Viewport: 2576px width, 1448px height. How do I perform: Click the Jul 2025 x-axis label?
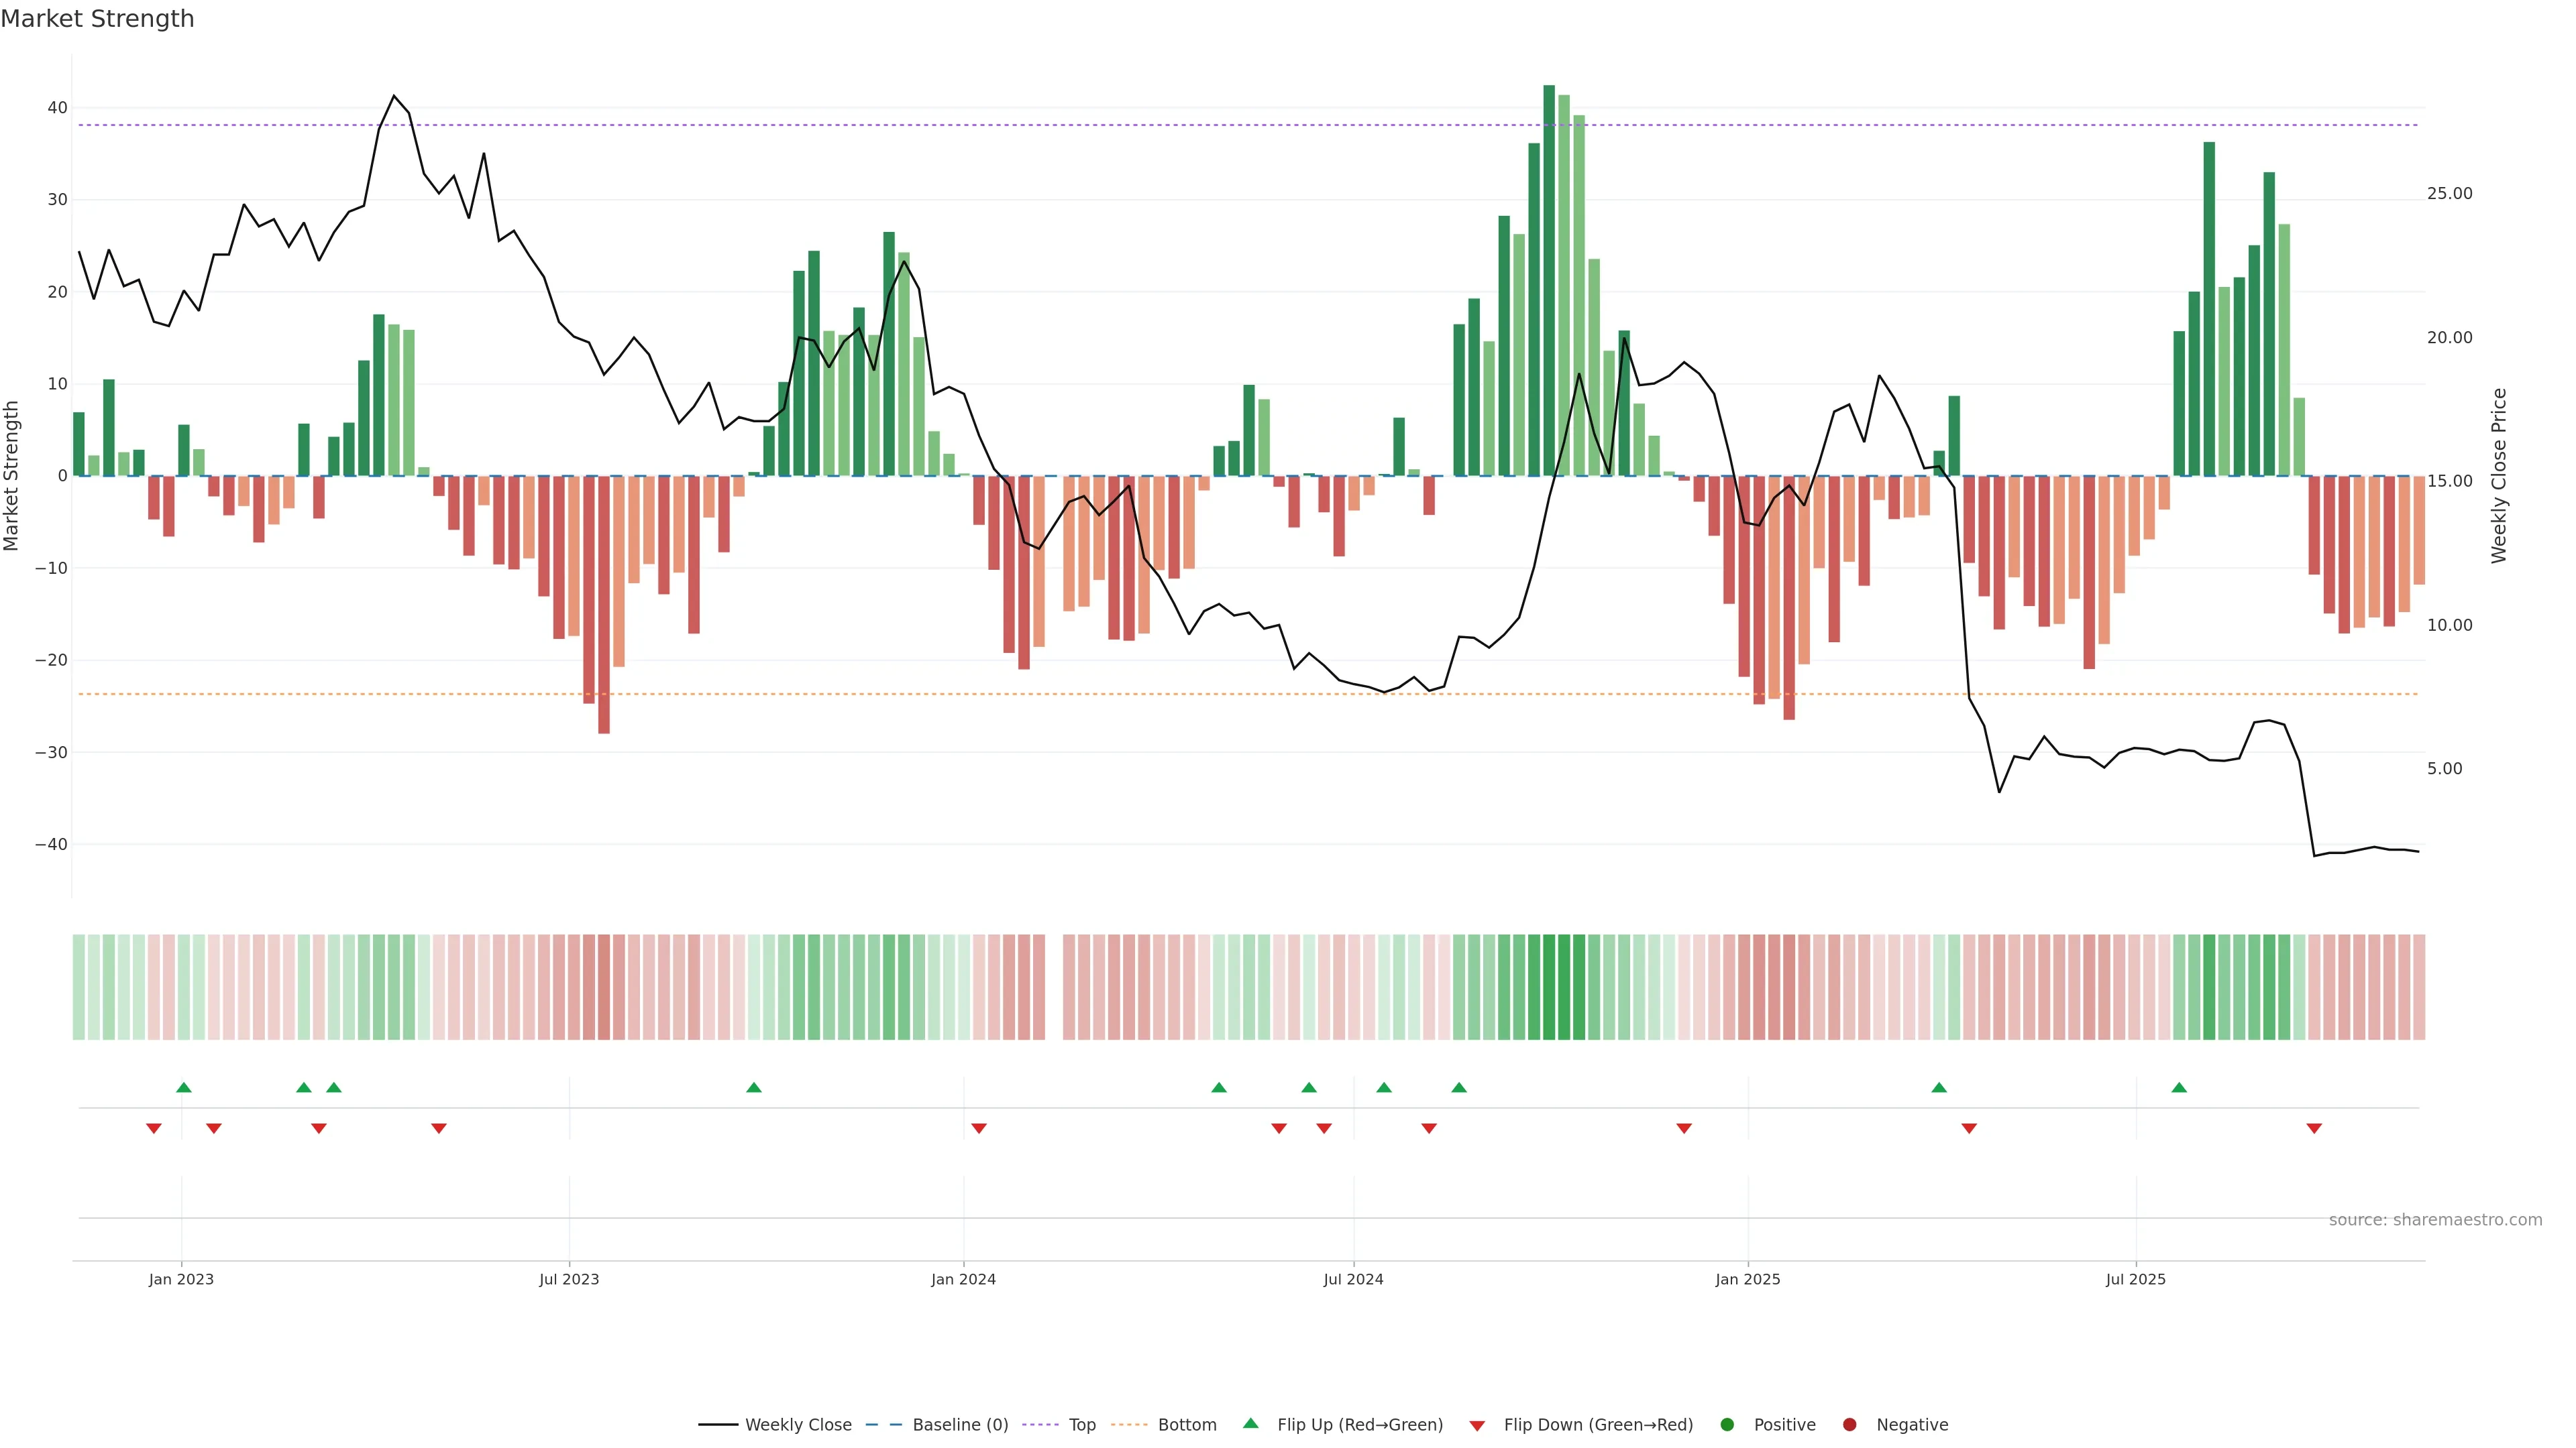[2135, 1279]
